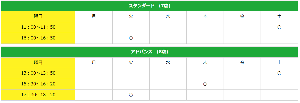300x103 pixels.
Task: Click the 17:30～18:20 time slot label
Action: pos(38,95)
